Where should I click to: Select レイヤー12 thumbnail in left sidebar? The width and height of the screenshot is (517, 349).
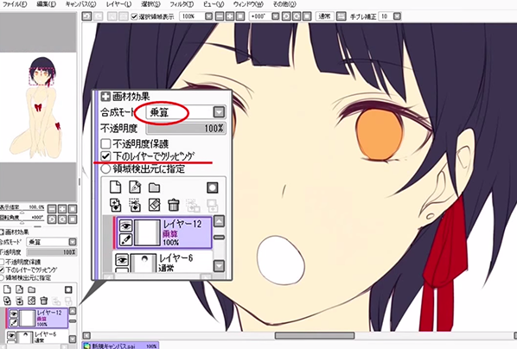(x=27, y=318)
